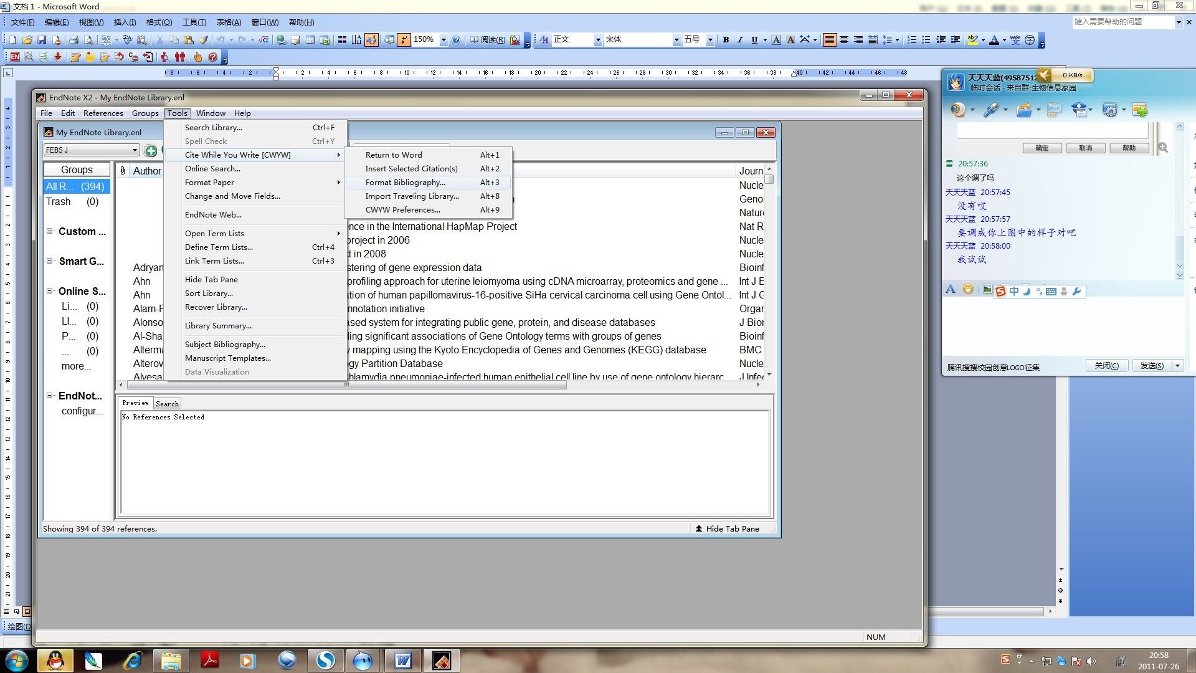Click the Print icon in Word toolbar
This screenshot has height=673, width=1196.
[74, 40]
